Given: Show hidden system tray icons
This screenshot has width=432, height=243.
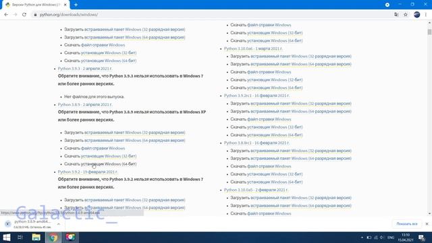Looking at the screenshot, I should (362, 238).
